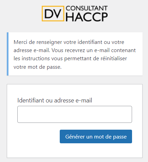148x162 pixels.
Task: Place cursor in the empty username text box
Action: coord(75,114)
